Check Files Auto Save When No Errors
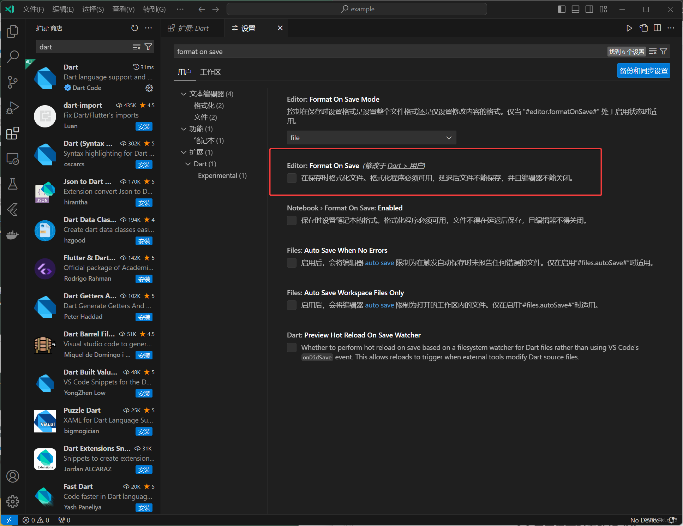The height and width of the screenshot is (526, 683). [292, 263]
